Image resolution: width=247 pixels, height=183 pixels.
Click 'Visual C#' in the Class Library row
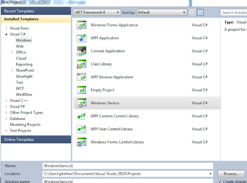point(200,64)
